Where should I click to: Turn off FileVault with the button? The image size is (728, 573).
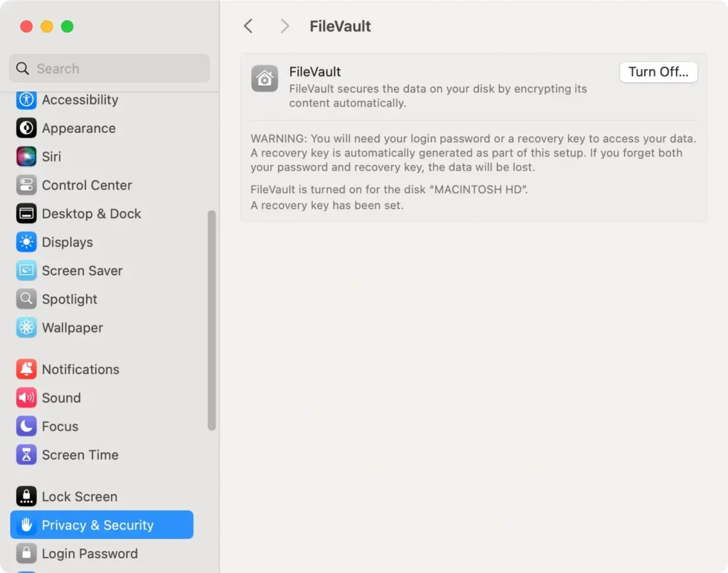[x=658, y=72]
